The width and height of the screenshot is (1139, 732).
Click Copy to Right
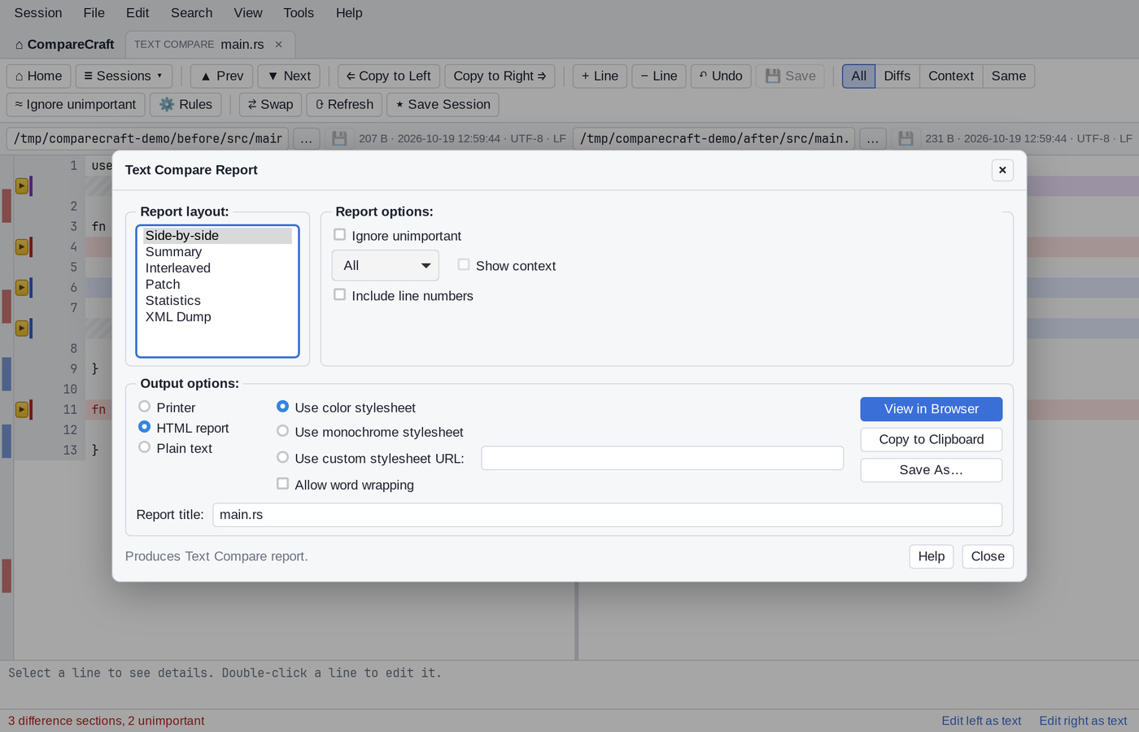coord(500,76)
